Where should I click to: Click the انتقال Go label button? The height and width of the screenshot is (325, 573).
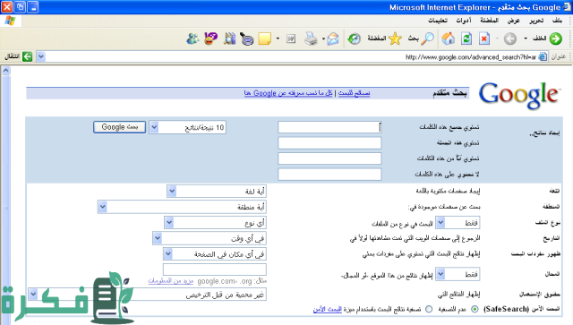point(12,56)
